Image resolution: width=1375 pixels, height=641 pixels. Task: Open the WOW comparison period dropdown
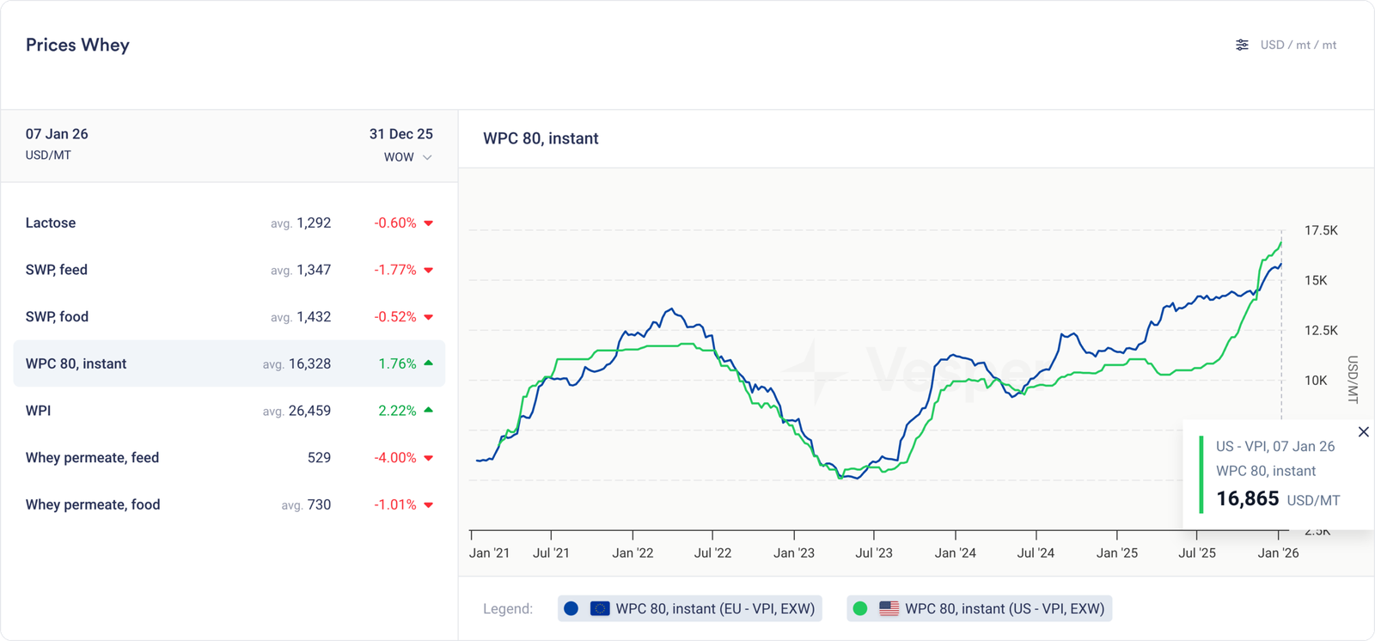[399, 157]
